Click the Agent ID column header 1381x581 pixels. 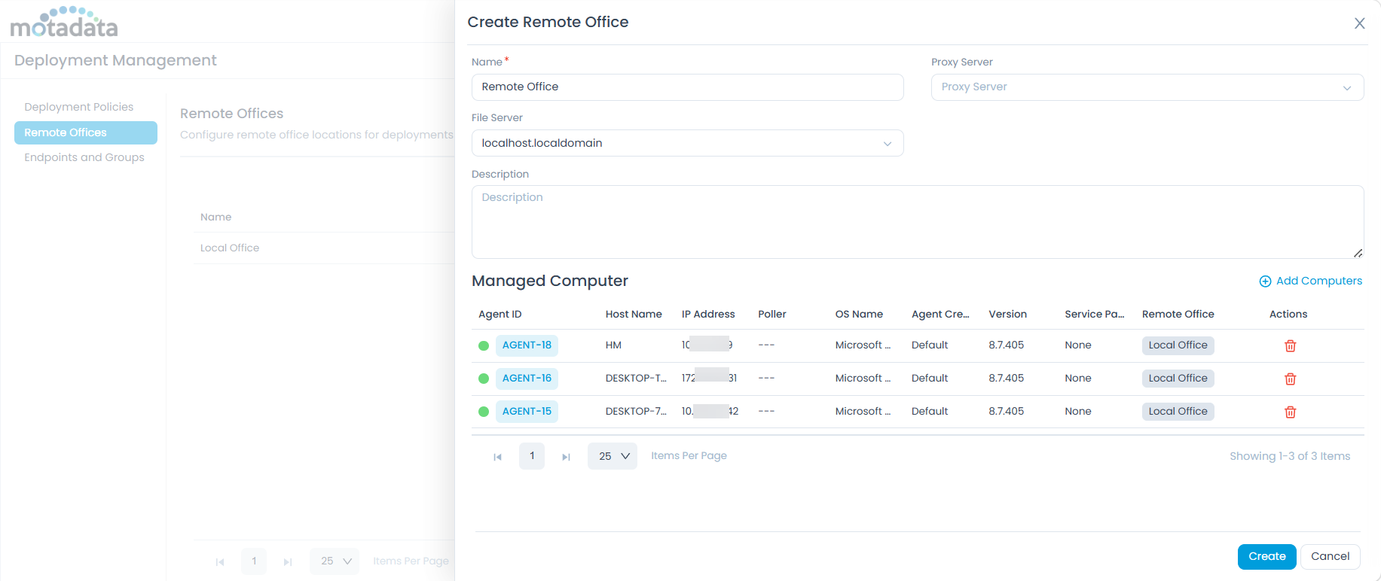tap(500, 315)
